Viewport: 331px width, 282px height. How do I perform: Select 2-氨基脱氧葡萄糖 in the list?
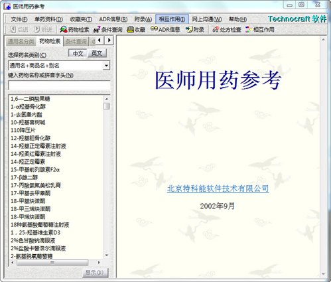pos(31,256)
